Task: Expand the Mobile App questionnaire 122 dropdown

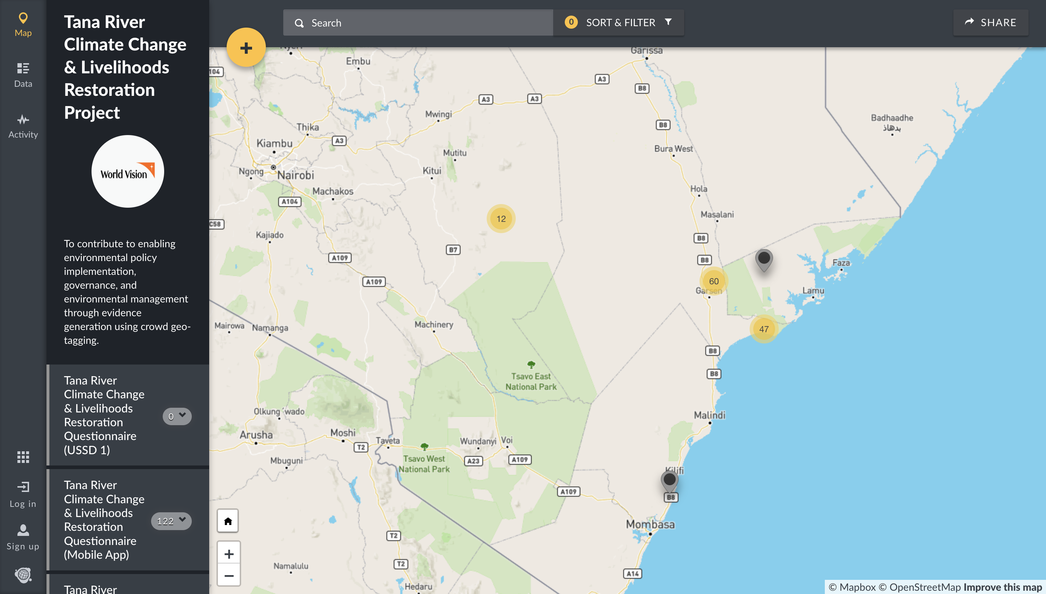Action: click(171, 521)
